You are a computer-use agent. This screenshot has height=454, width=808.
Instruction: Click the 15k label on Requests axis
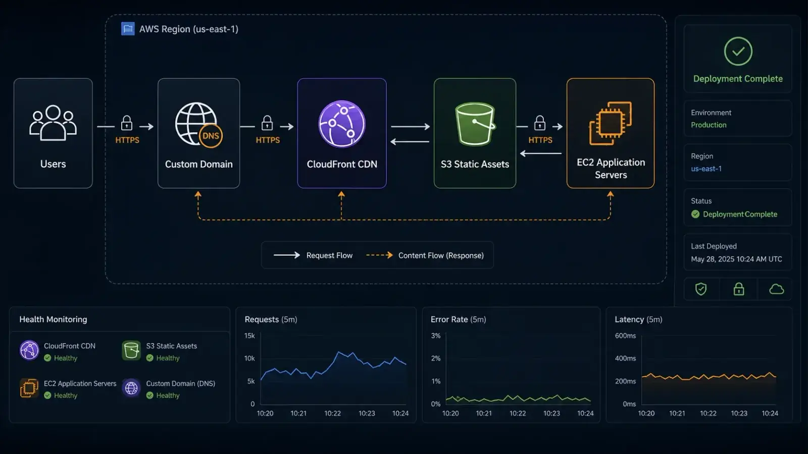pos(249,335)
